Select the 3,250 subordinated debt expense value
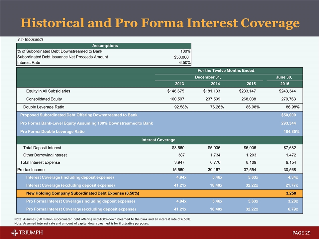 (x=290, y=193)
